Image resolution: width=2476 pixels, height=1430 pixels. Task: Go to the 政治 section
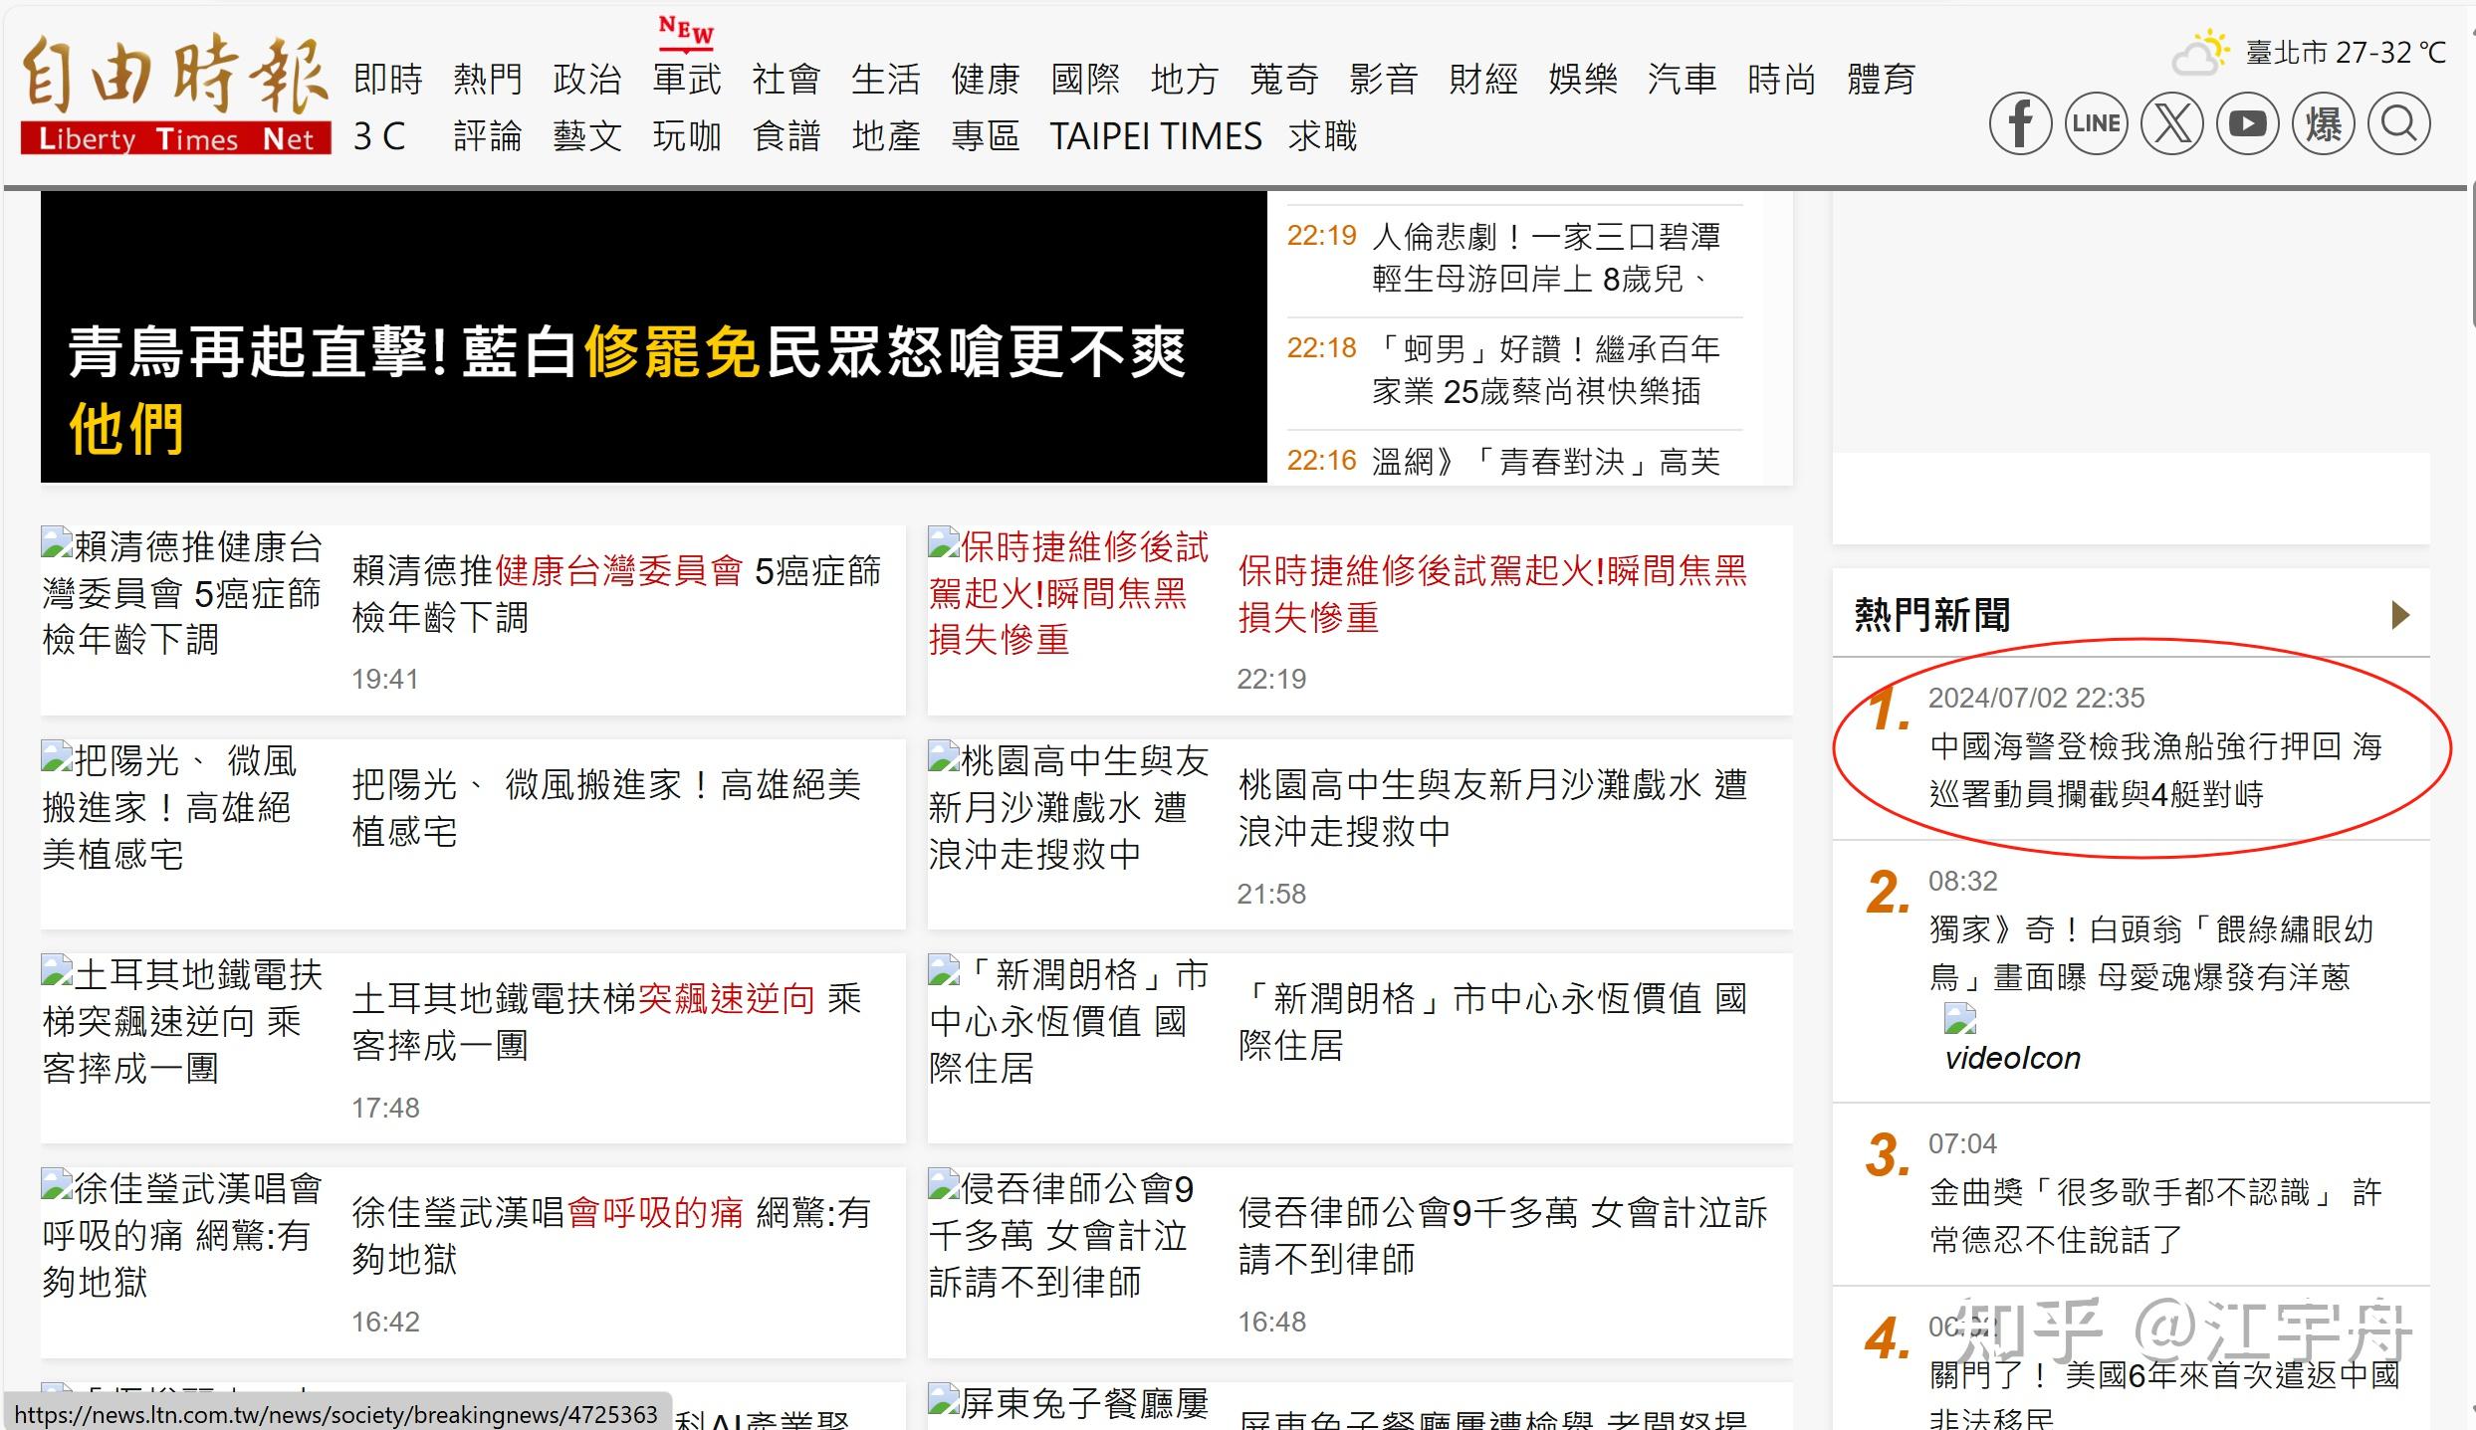(587, 80)
